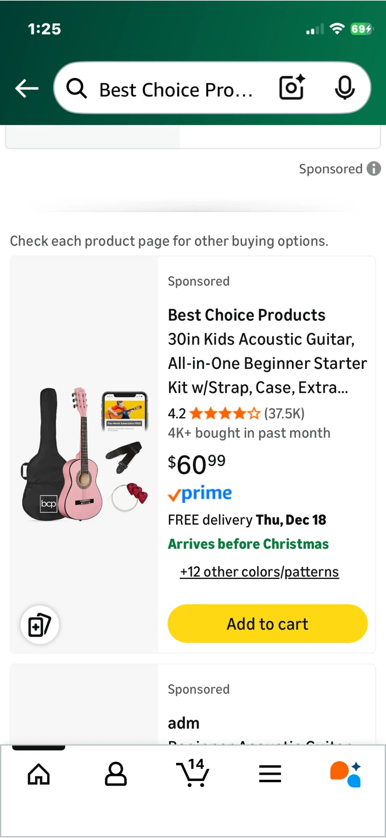Tap the search text field
Image resolution: width=386 pixels, height=838 pixels.
click(x=177, y=90)
